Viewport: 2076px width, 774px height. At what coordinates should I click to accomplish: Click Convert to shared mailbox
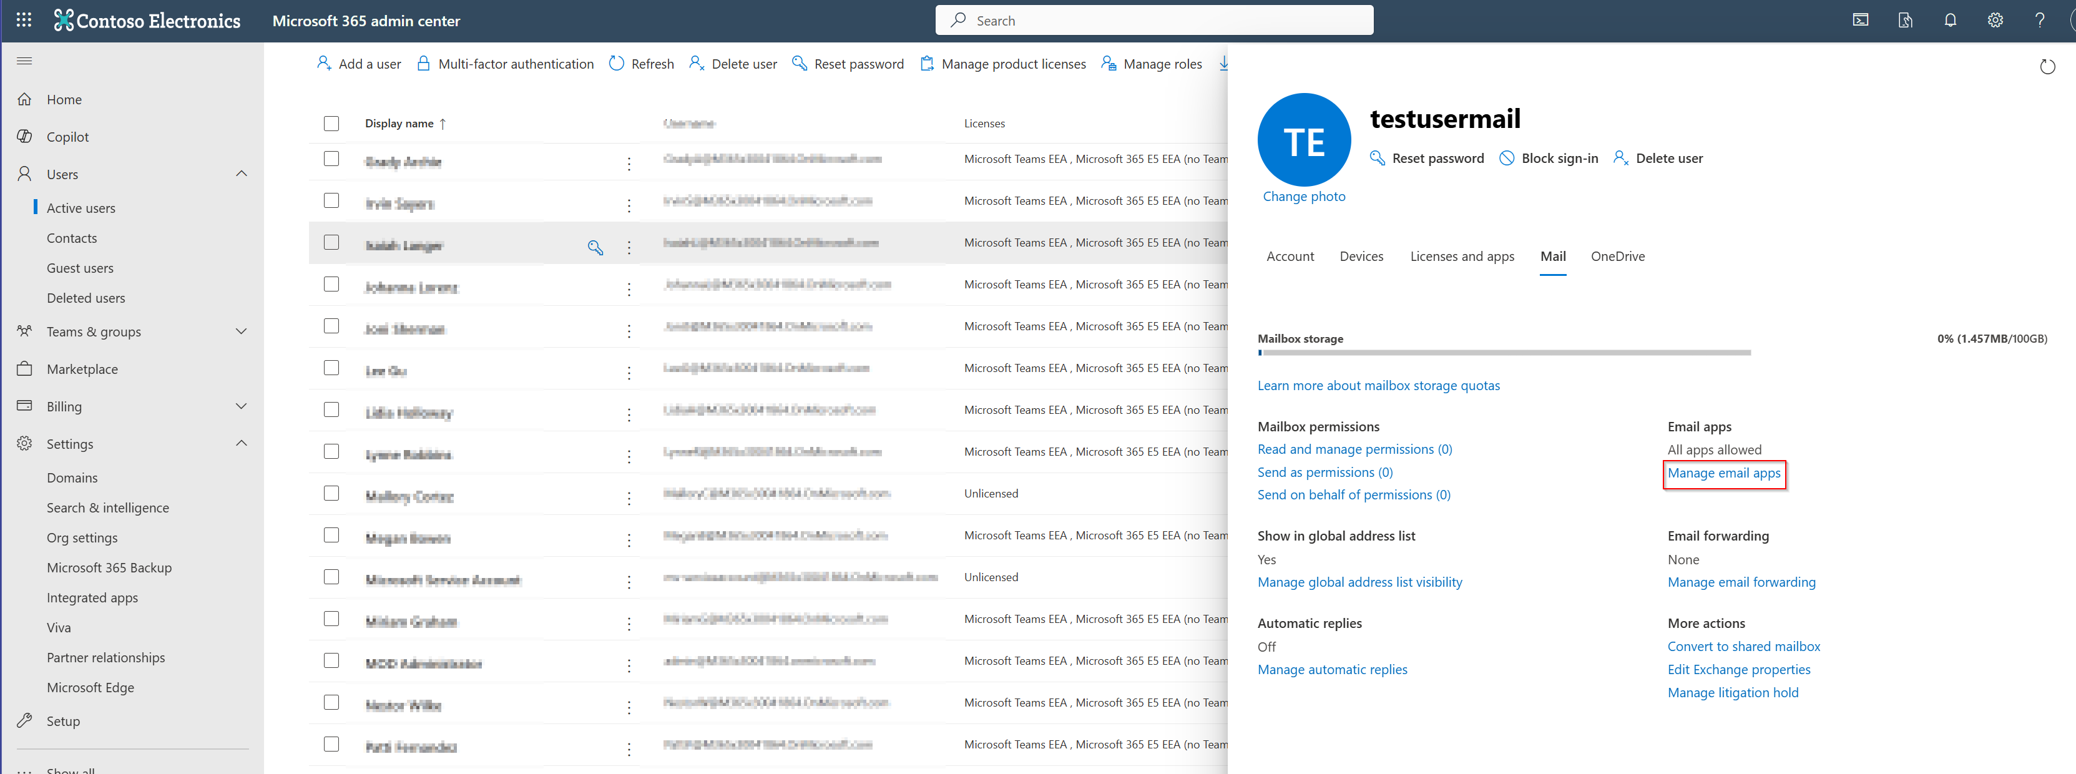point(1743,646)
